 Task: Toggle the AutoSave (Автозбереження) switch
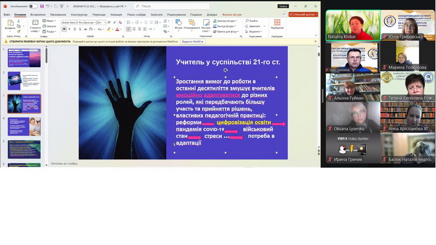point(33,6)
